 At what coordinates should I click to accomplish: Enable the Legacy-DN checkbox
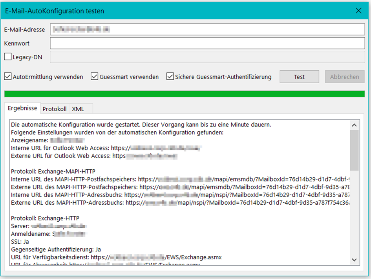tap(7, 57)
